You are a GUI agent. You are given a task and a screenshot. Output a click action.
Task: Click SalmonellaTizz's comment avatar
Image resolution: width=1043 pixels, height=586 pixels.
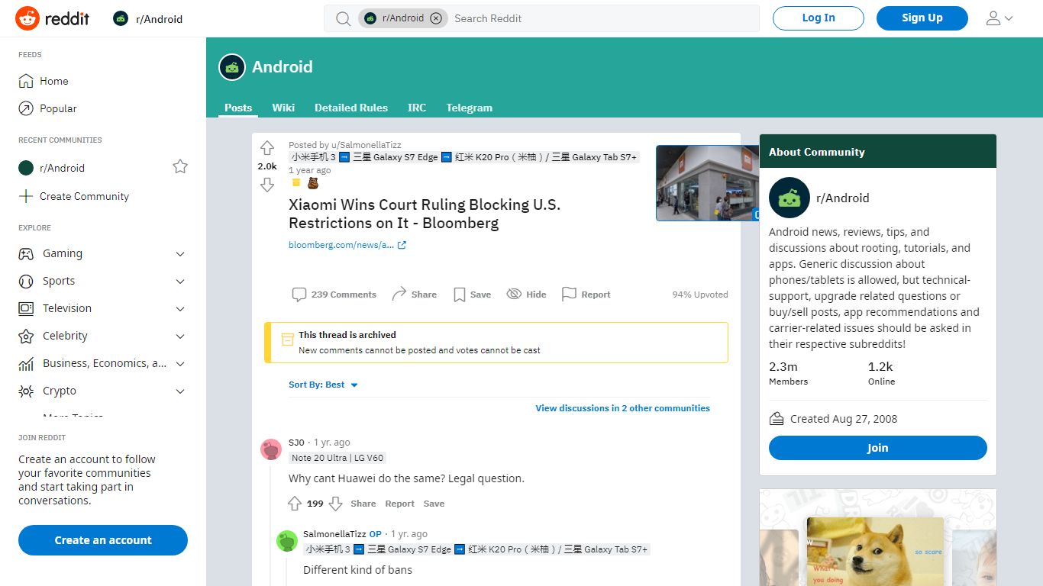click(287, 541)
